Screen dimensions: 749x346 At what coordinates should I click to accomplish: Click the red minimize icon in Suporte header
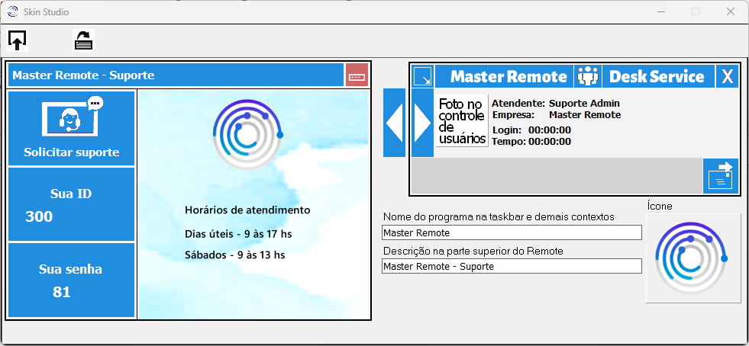coord(357,75)
